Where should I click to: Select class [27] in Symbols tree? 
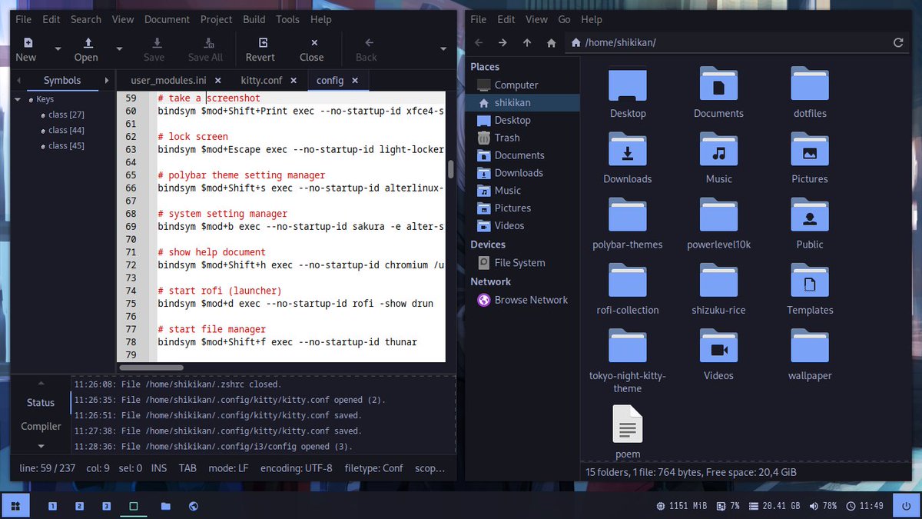(66, 115)
